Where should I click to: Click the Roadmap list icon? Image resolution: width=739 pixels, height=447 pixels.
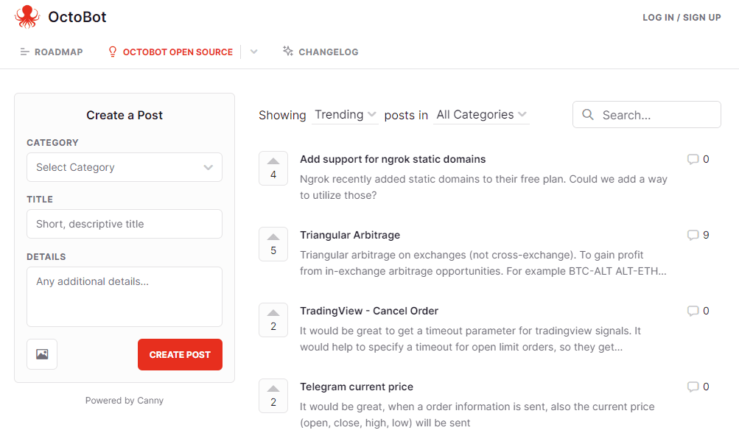24,52
